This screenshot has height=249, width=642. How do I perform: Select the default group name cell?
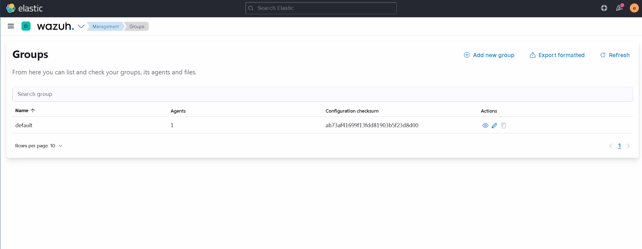point(24,125)
